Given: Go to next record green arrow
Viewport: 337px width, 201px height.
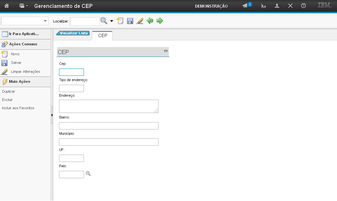Looking at the screenshot, I should pos(160,21).
